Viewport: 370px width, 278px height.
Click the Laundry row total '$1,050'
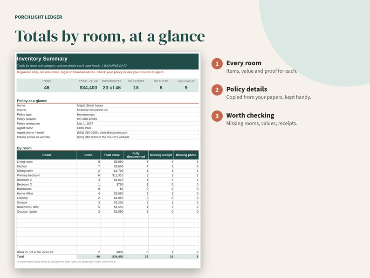click(118, 198)
